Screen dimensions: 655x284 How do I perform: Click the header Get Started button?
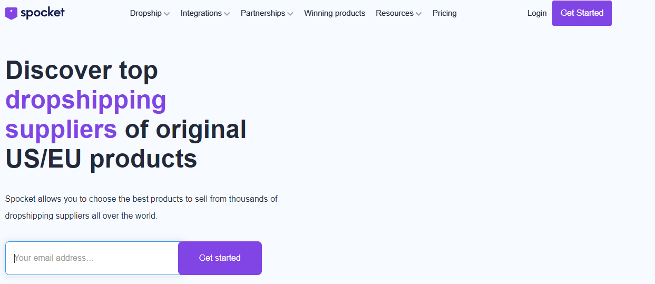coord(582,13)
